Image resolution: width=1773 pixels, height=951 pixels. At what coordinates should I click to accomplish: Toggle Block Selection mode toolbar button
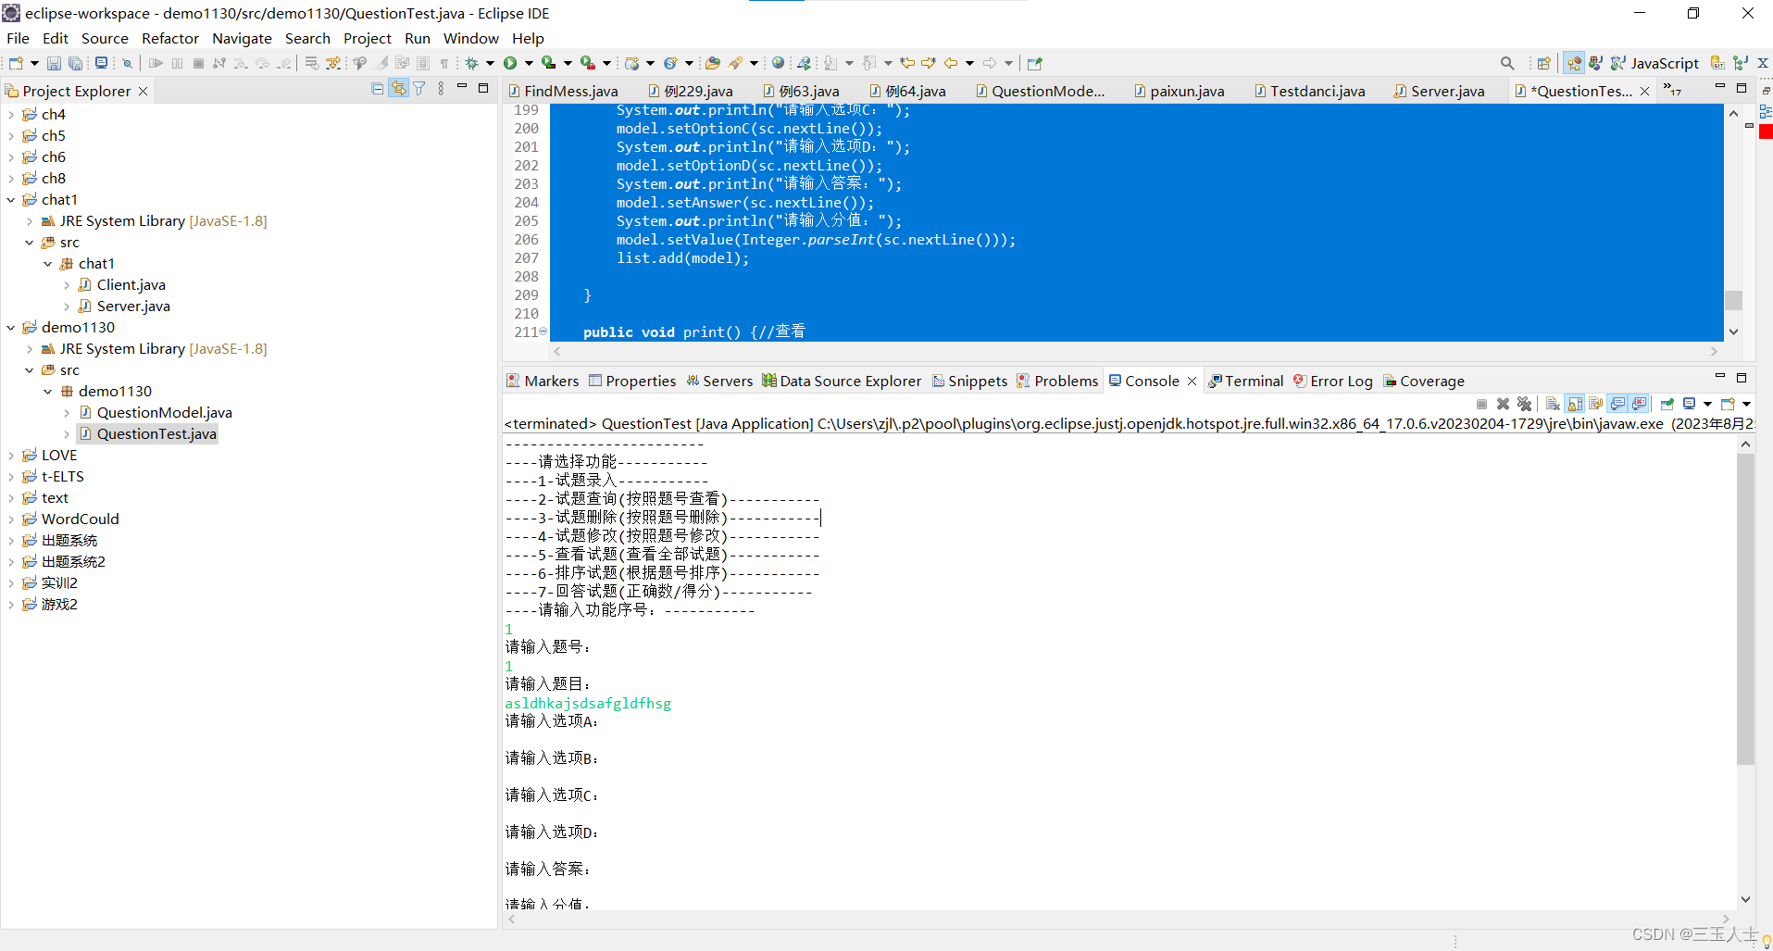click(x=423, y=63)
